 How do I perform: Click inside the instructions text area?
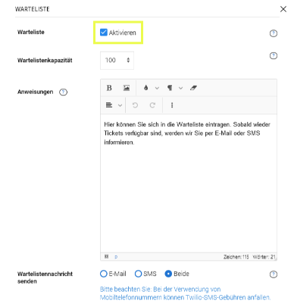(189, 183)
